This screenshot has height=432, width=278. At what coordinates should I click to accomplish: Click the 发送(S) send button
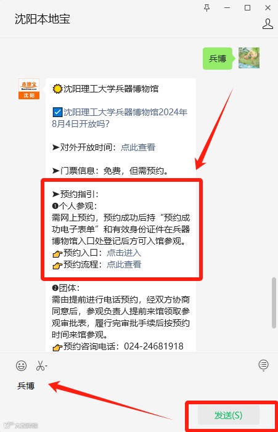pyautogui.click(x=229, y=415)
